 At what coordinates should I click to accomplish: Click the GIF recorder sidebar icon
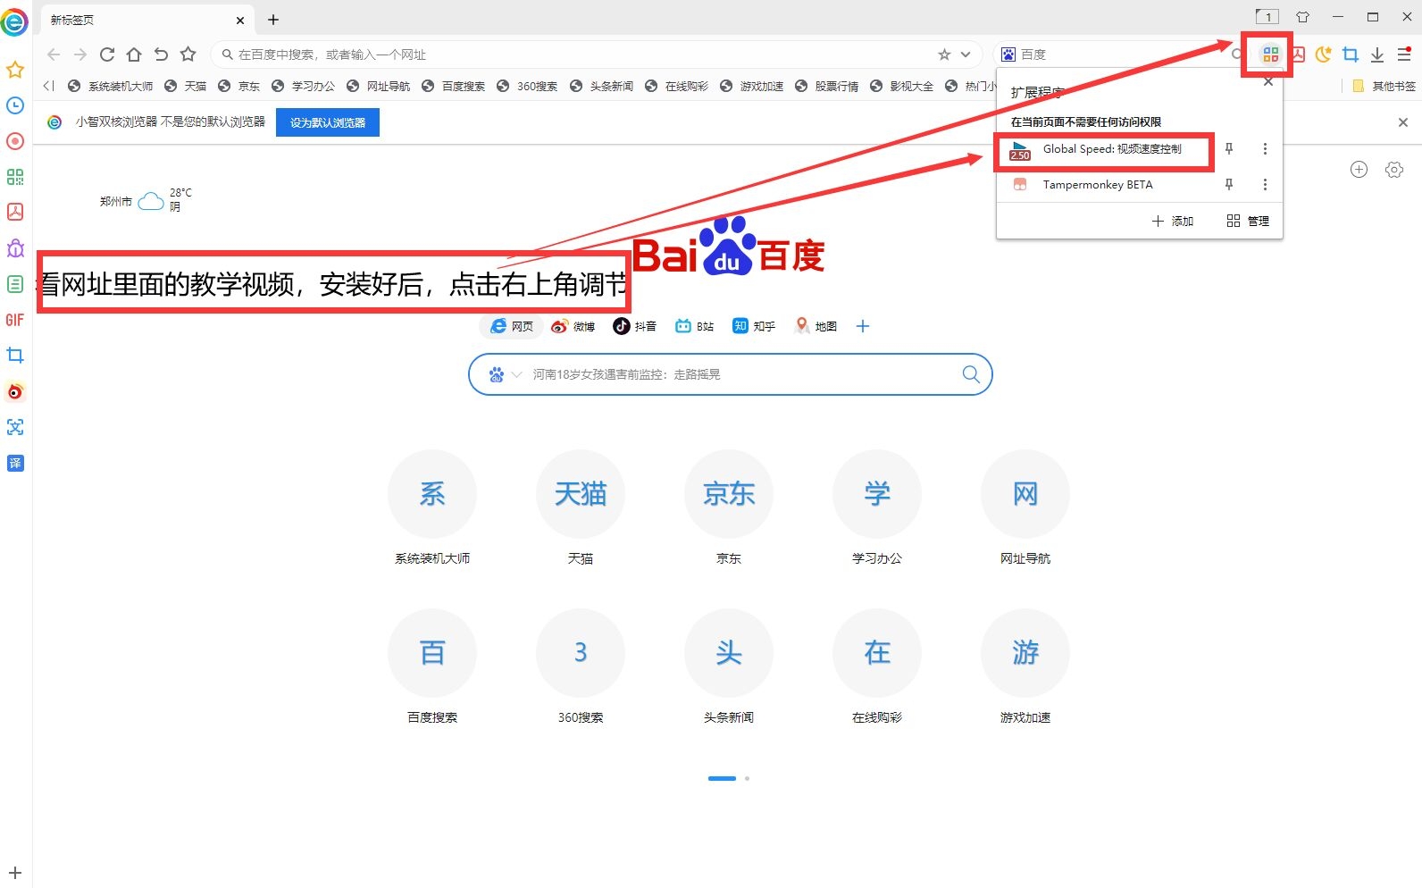click(x=15, y=320)
